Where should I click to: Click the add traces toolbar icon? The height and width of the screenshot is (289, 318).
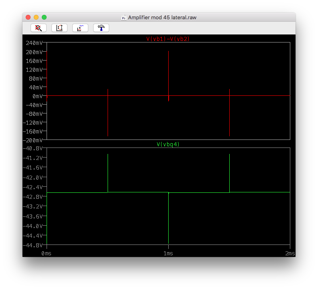[x=80, y=28]
